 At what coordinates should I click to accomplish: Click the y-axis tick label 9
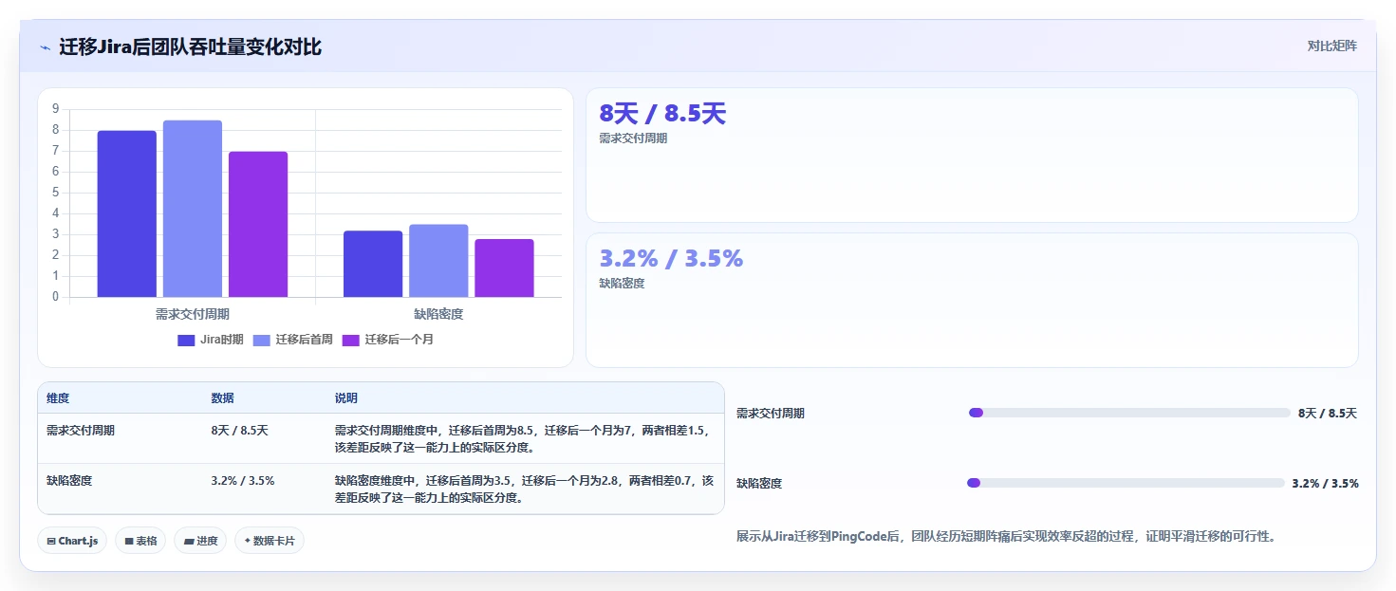coord(56,109)
